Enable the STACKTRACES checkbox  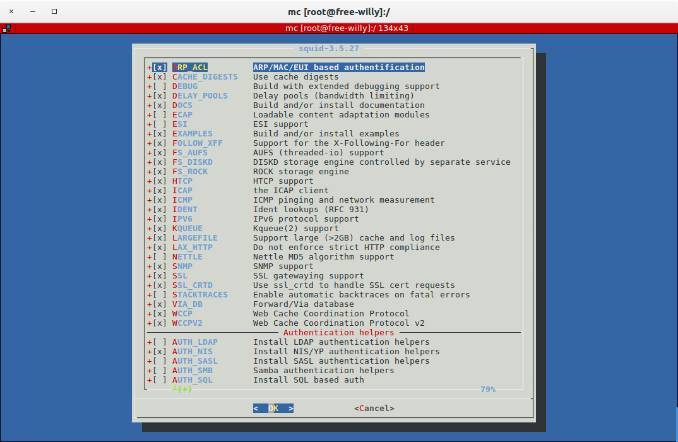tap(160, 295)
